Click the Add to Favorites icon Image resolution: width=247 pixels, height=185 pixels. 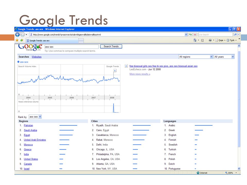22,40
